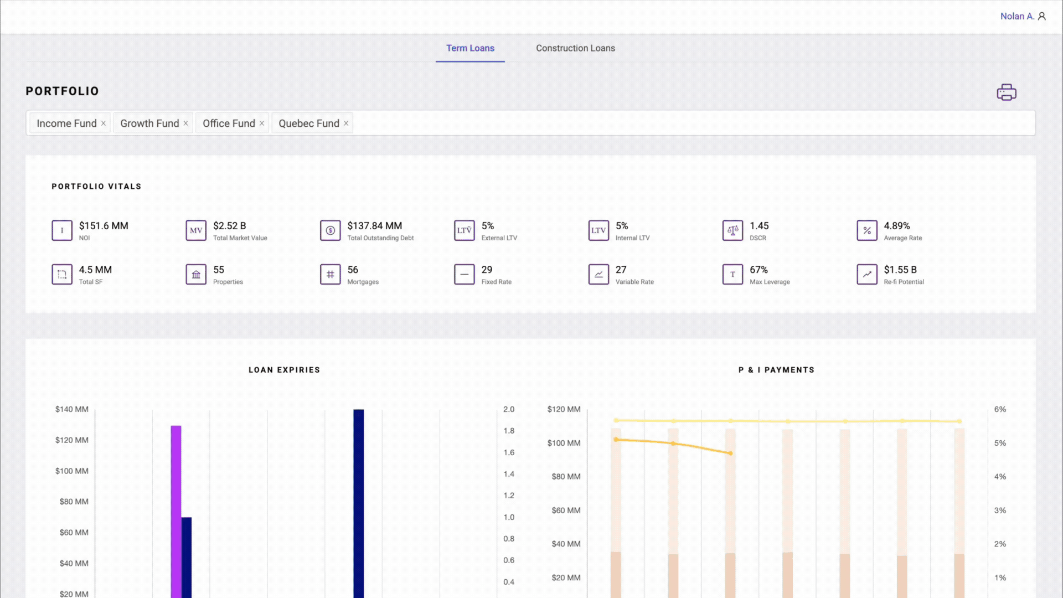
Task: Select the Properties building icon
Action: tap(195, 274)
